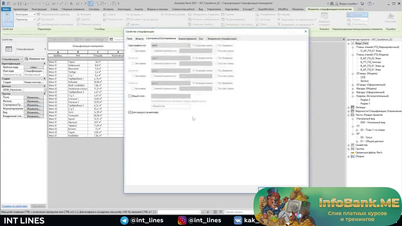Open the Архитектура ribbon tab
This screenshot has width=402, height=226.
pyautogui.click(x=20, y=9)
